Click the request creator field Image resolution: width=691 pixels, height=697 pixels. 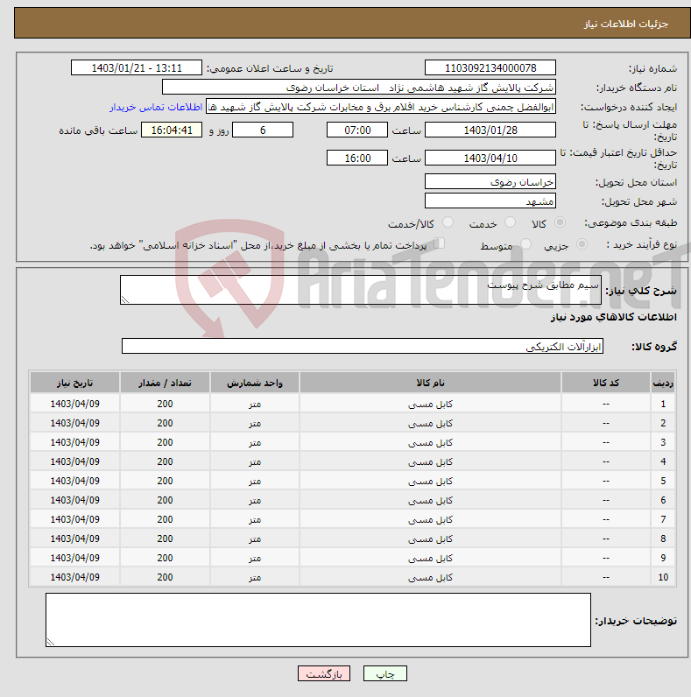[x=381, y=107]
